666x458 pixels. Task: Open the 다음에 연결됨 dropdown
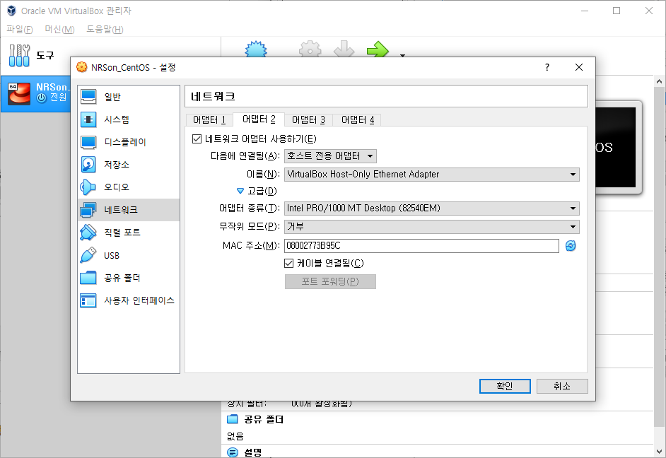point(330,156)
